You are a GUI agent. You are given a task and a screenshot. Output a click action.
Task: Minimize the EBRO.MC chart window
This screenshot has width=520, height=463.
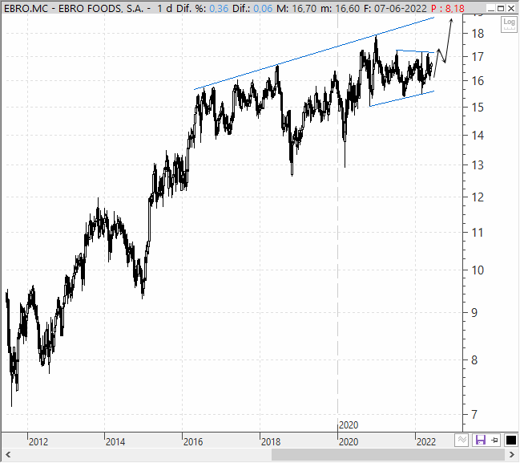click(491, 8)
